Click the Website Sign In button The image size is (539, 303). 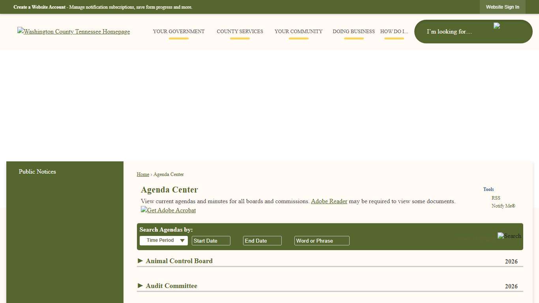point(502,7)
